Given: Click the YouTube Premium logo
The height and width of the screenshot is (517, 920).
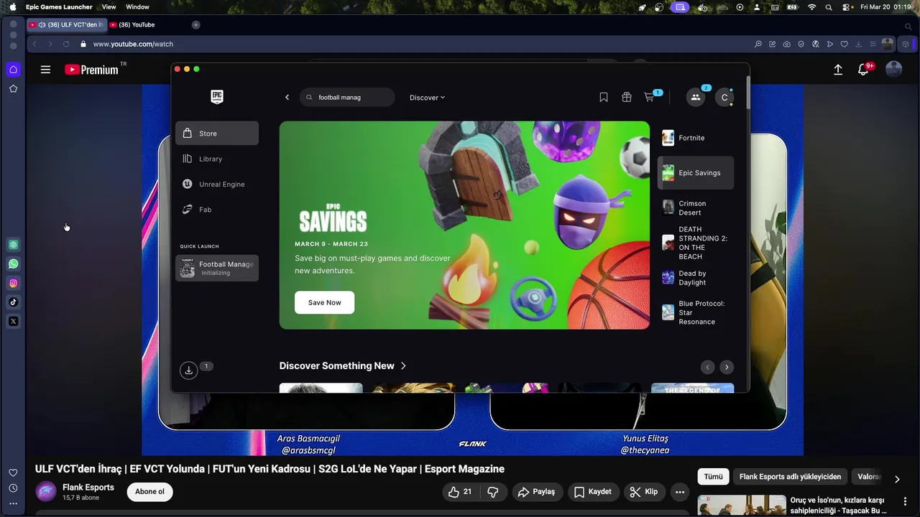Looking at the screenshot, I should click(92, 70).
